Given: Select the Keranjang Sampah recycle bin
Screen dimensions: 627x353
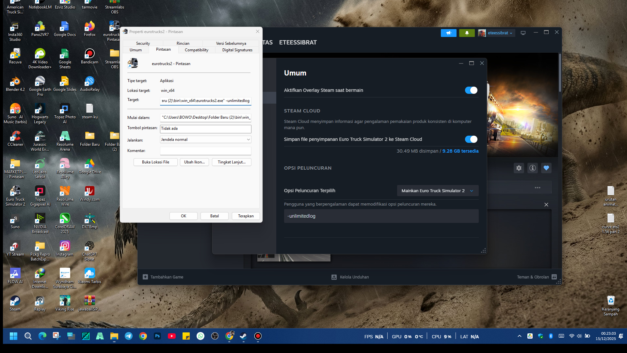Looking at the screenshot, I should point(610,306).
